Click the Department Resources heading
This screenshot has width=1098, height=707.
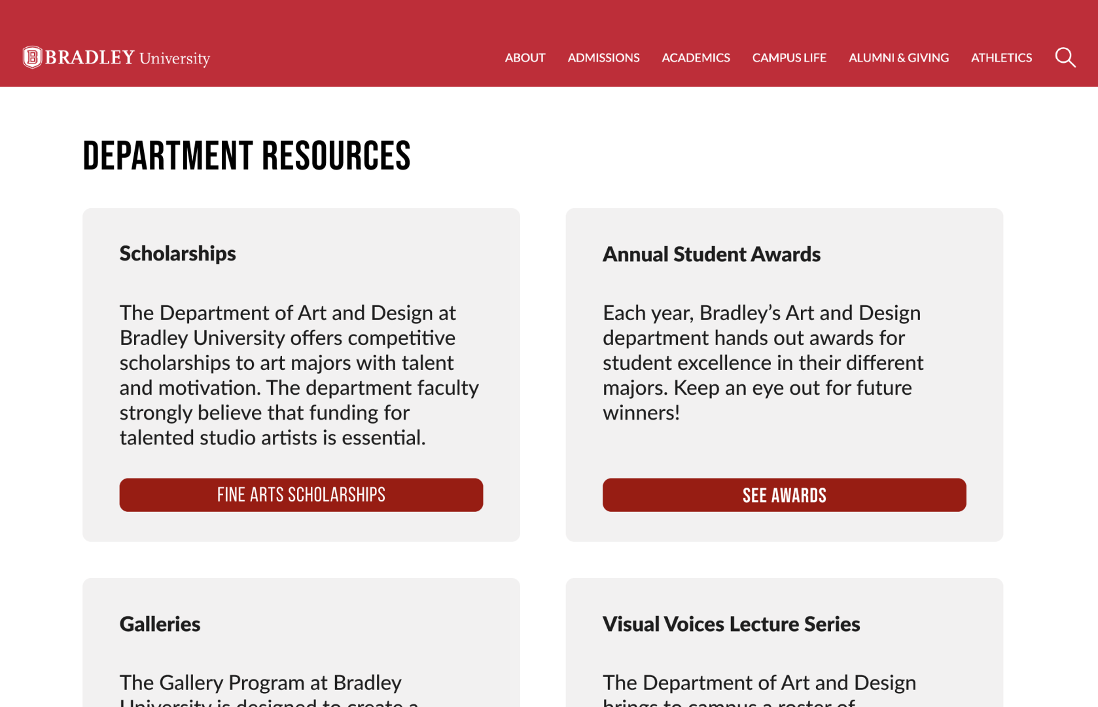(247, 156)
